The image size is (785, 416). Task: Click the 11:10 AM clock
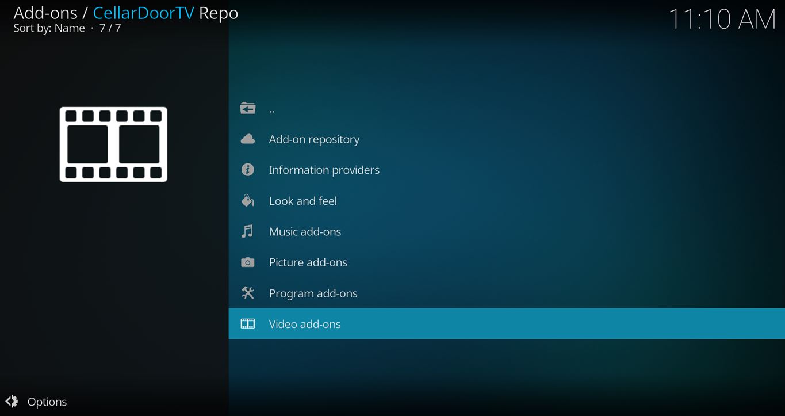pos(722,20)
